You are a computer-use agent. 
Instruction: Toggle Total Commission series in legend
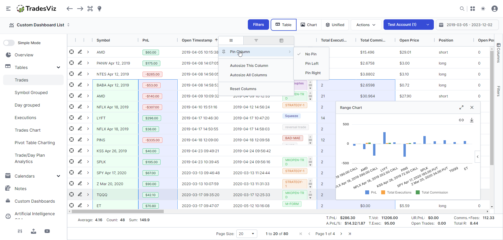(x=432, y=192)
